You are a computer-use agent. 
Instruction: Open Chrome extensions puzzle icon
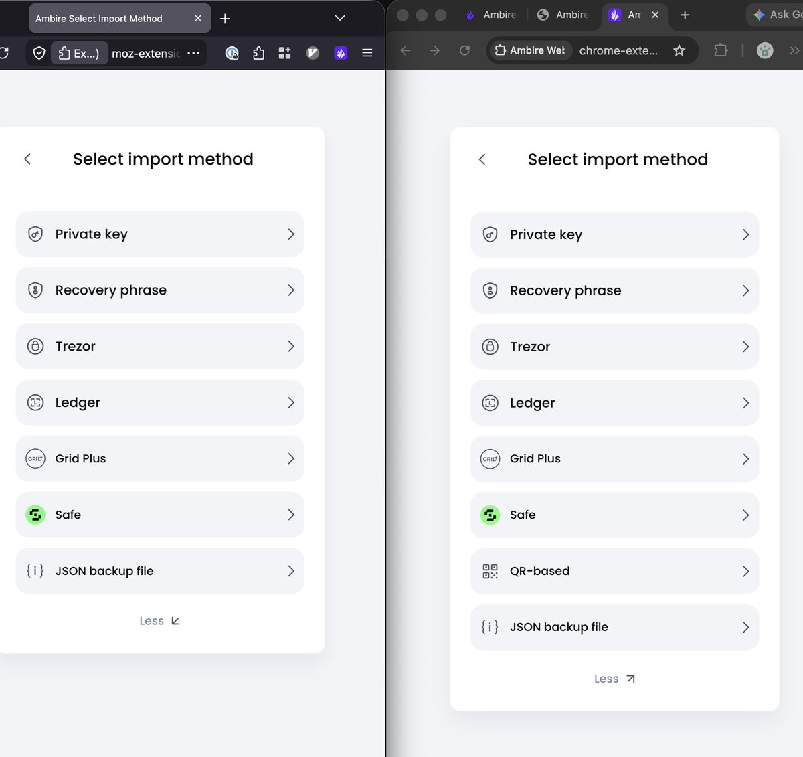click(x=721, y=50)
